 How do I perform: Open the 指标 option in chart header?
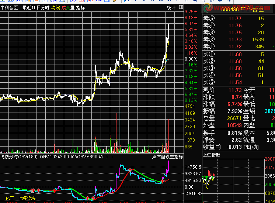(x=80, y=8)
